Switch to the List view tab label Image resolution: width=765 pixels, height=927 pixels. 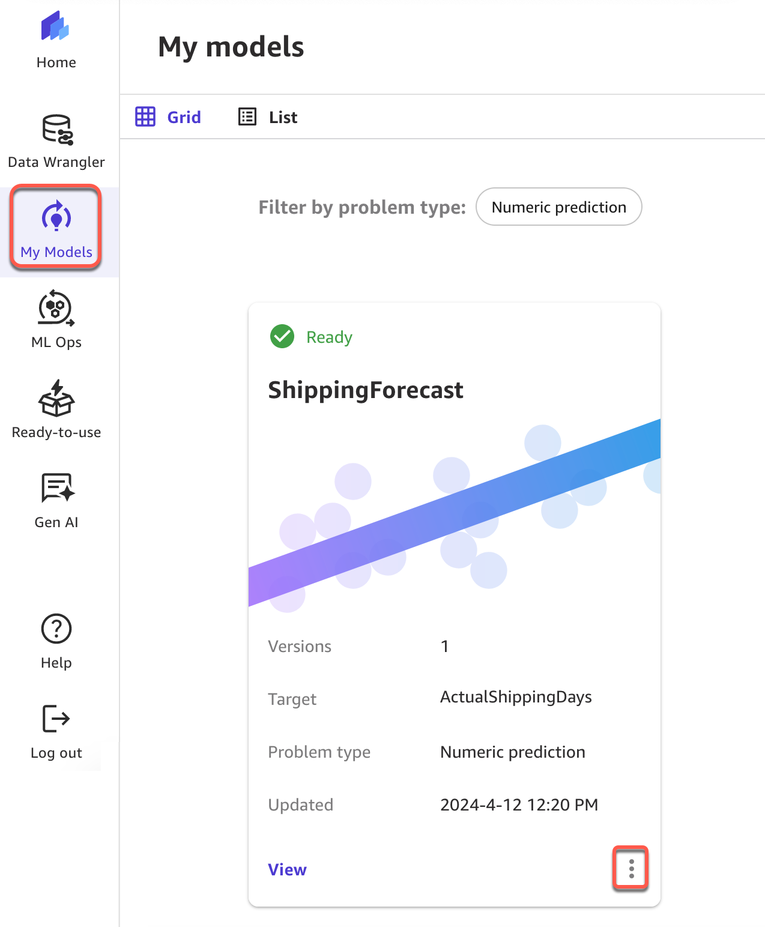283,118
